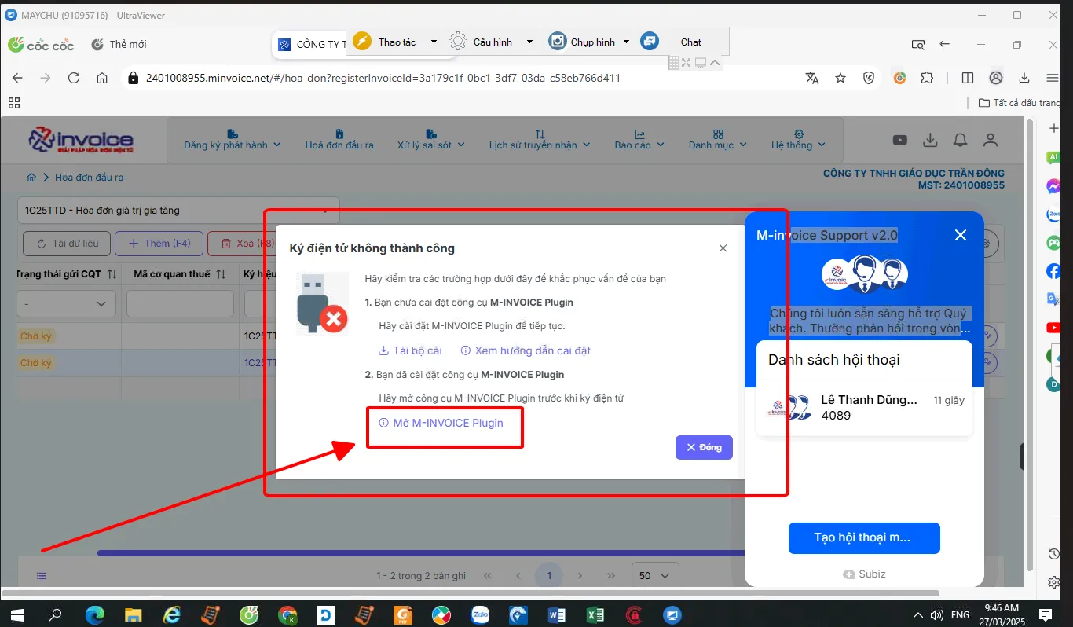Open the browser shield protection icon
The height and width of the screenshot is (627, 1073).
[869, 78]
